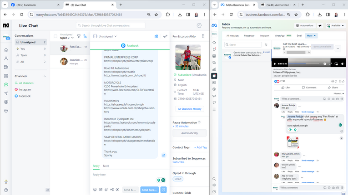Click the post carousel horizontal scrollbar

(x=296, y=53)
